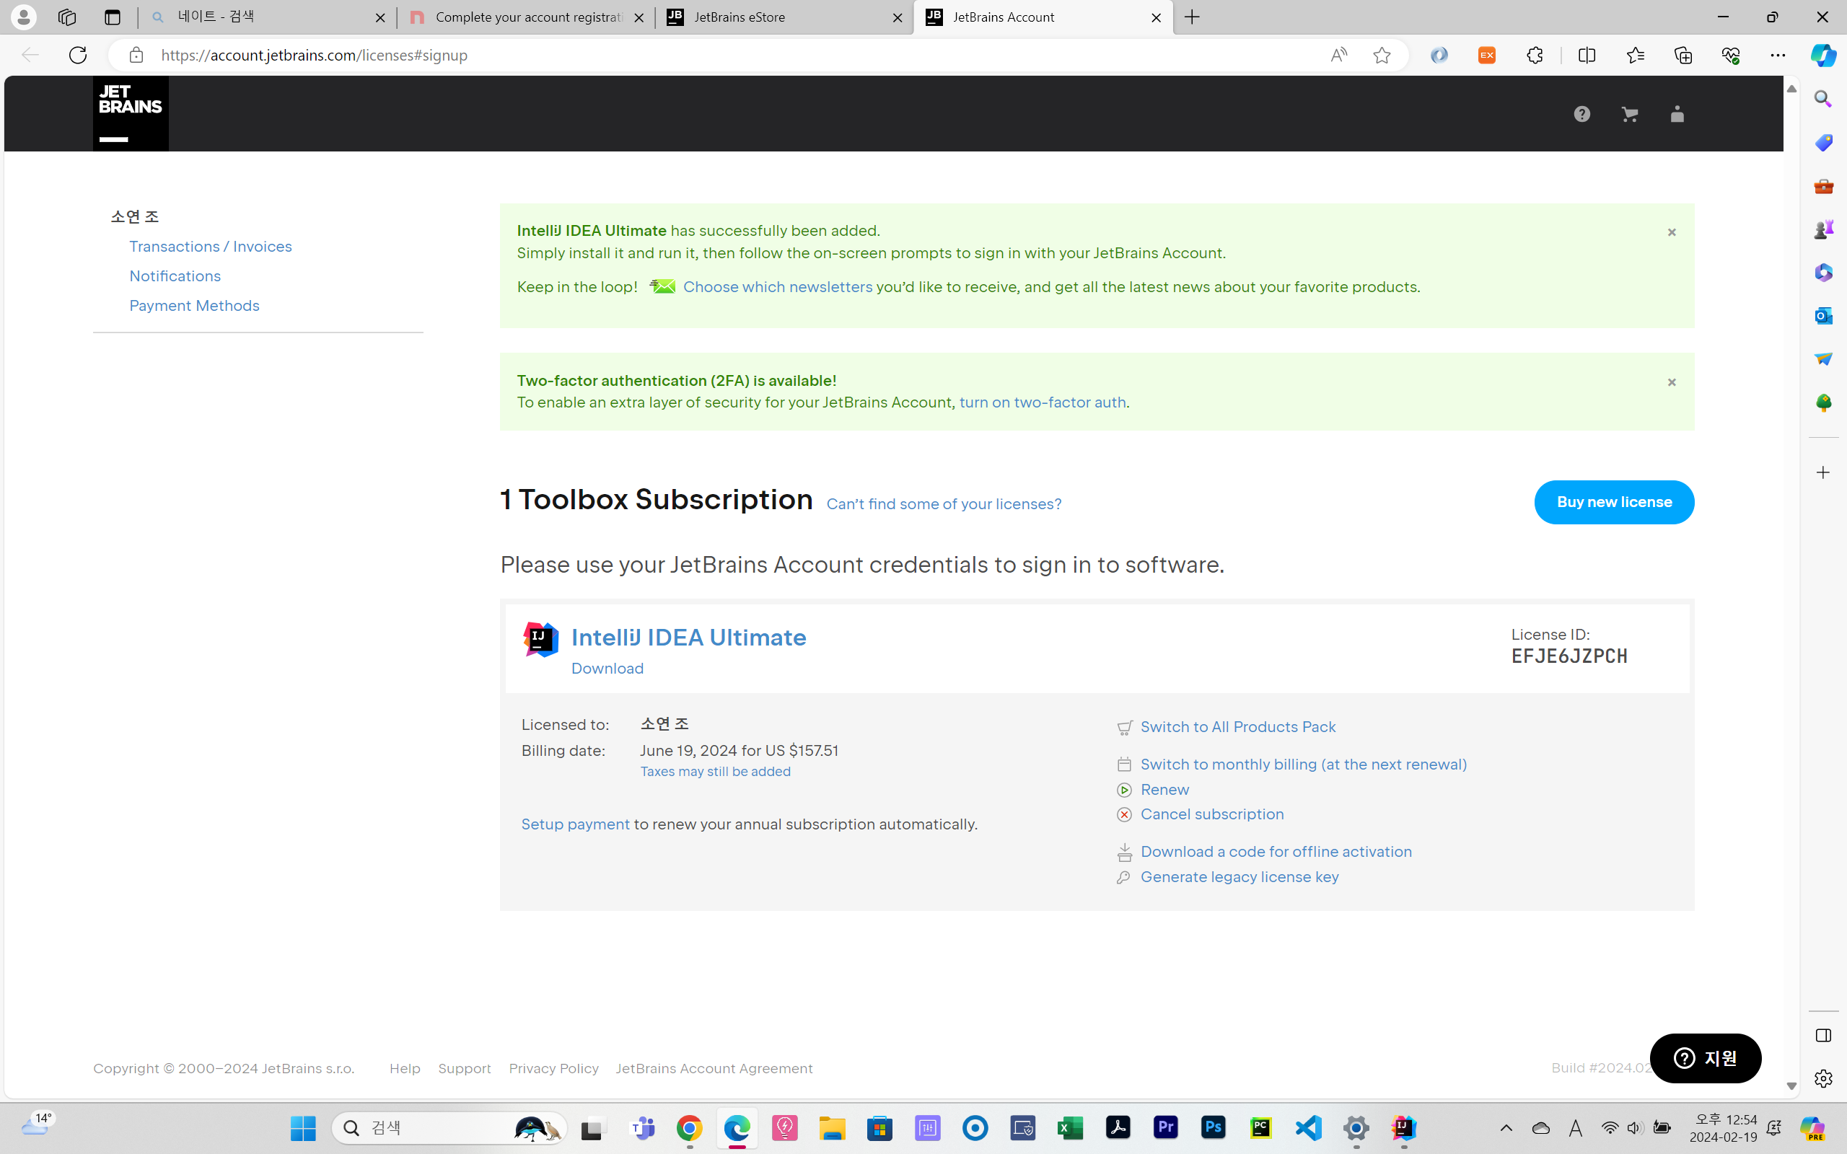Screen dimensions: 1847x1154
Task: Open sidebar Search icon
Action: [1823, 100]
